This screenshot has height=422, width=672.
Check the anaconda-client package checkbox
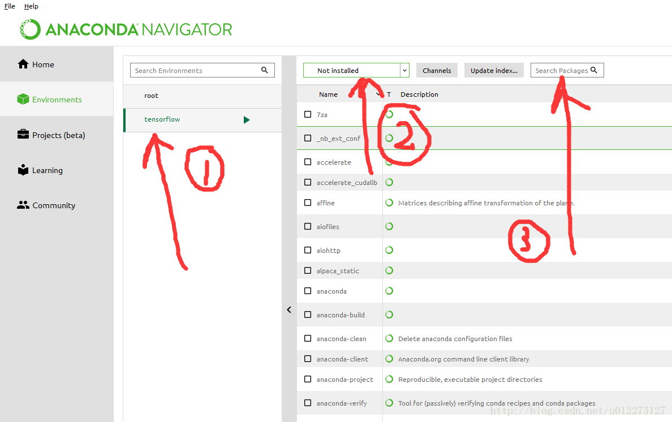308,359
